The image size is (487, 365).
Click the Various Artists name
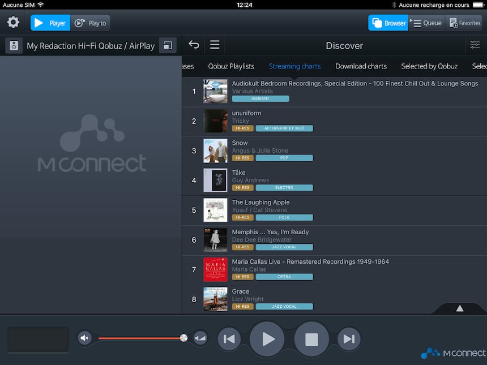pos(252,91)
